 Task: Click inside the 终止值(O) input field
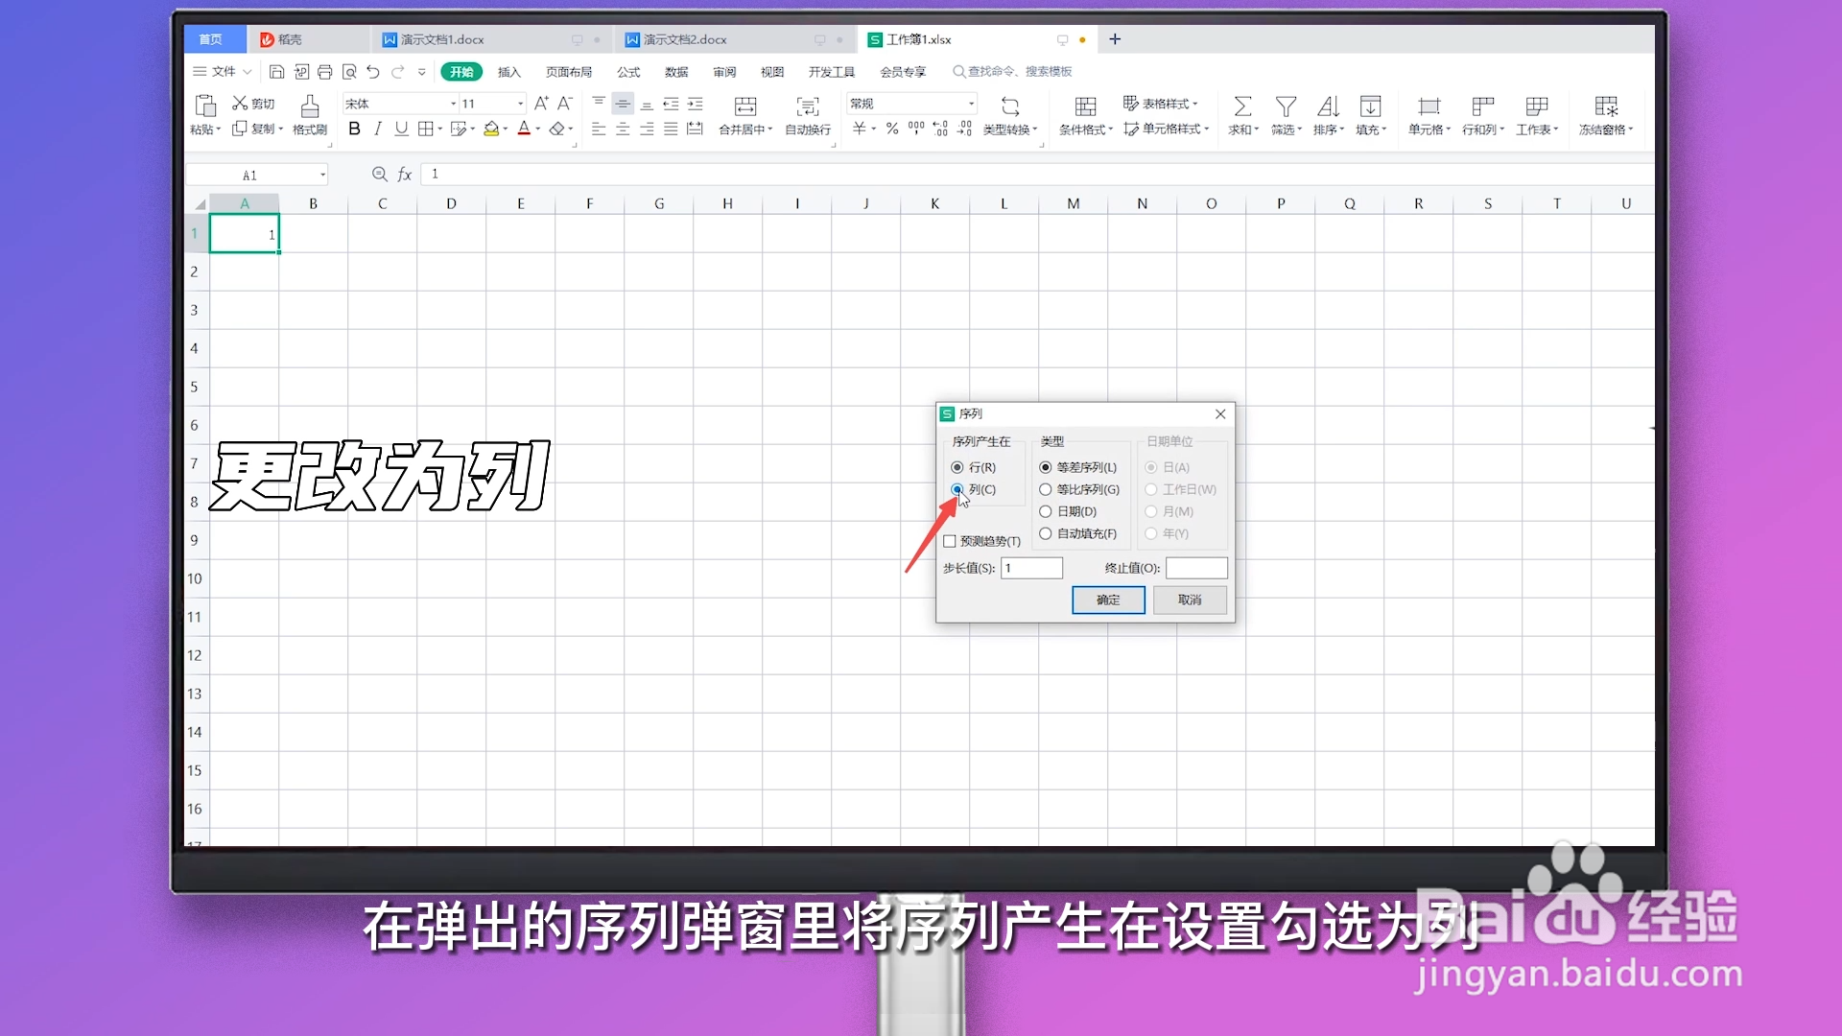pyautogui.click(x=1195, y=567)
